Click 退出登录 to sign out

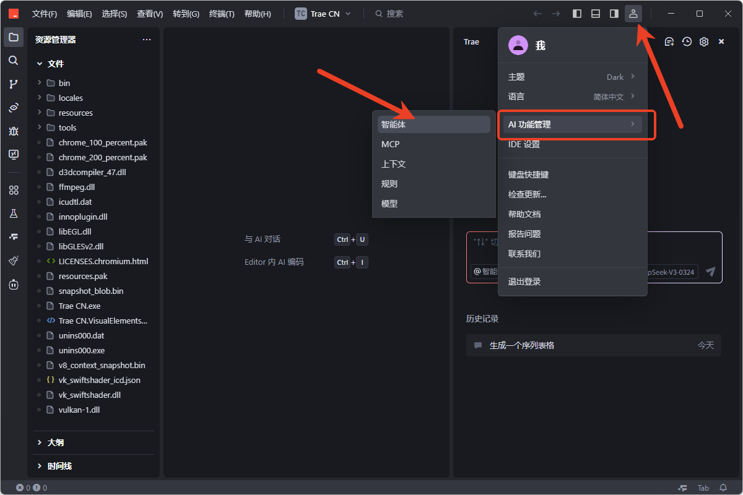tap(572, 282)
